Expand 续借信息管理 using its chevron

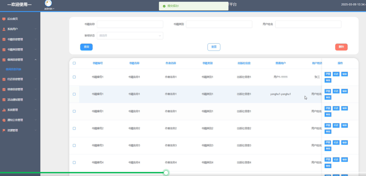point(36,89)
